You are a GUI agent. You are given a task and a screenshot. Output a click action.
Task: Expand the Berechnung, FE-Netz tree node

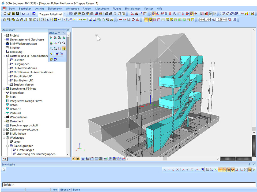(x=4, y=89)
